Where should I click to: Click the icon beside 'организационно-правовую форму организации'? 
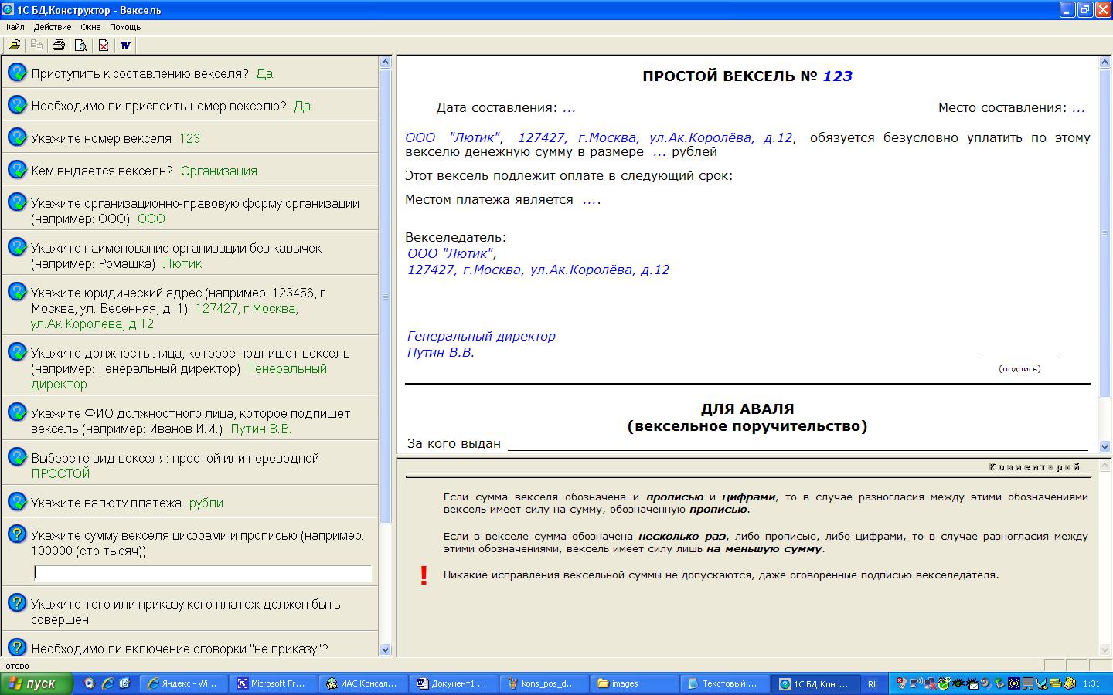(x=17, y=202)
